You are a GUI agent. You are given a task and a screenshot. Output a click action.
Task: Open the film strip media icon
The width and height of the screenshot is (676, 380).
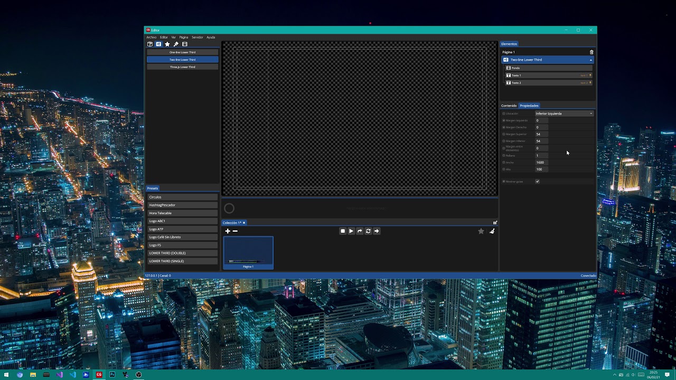[x=185, y=44]
